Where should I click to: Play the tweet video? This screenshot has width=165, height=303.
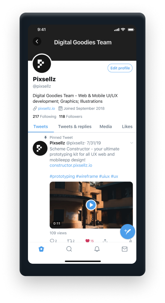91,205
